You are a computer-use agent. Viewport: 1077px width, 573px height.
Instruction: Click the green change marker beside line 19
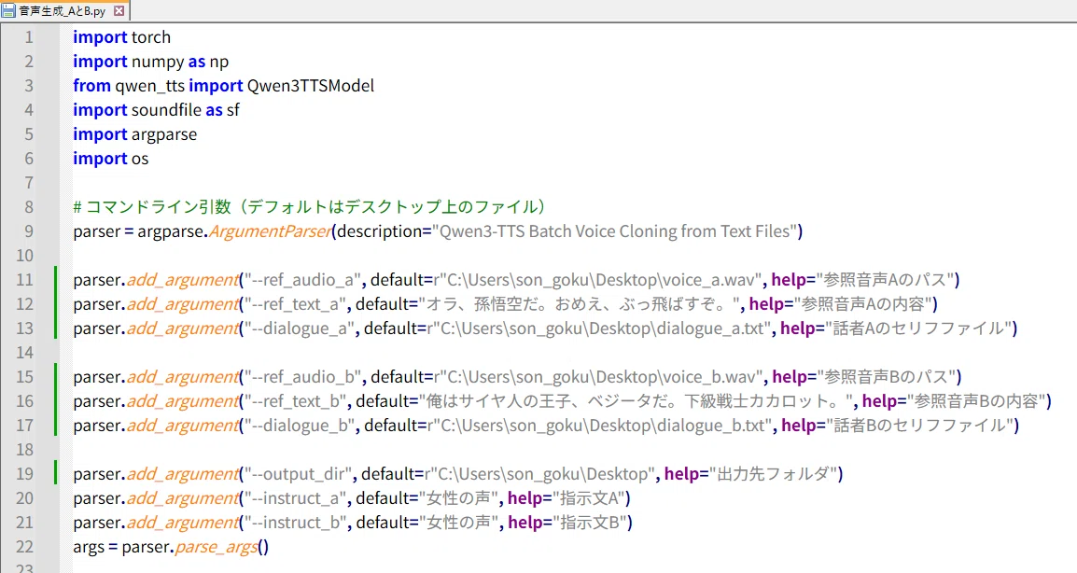point(56,474)
